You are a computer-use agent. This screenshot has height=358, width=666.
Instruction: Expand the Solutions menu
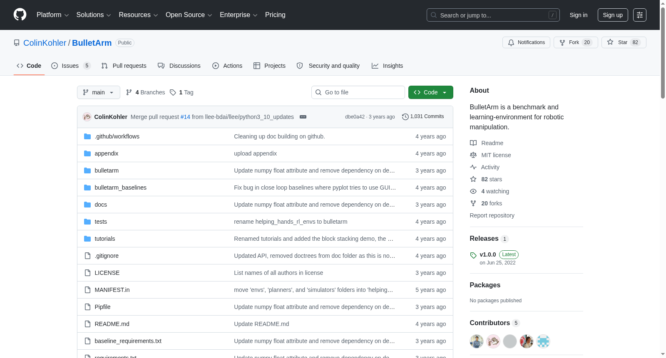pos(94,15)
